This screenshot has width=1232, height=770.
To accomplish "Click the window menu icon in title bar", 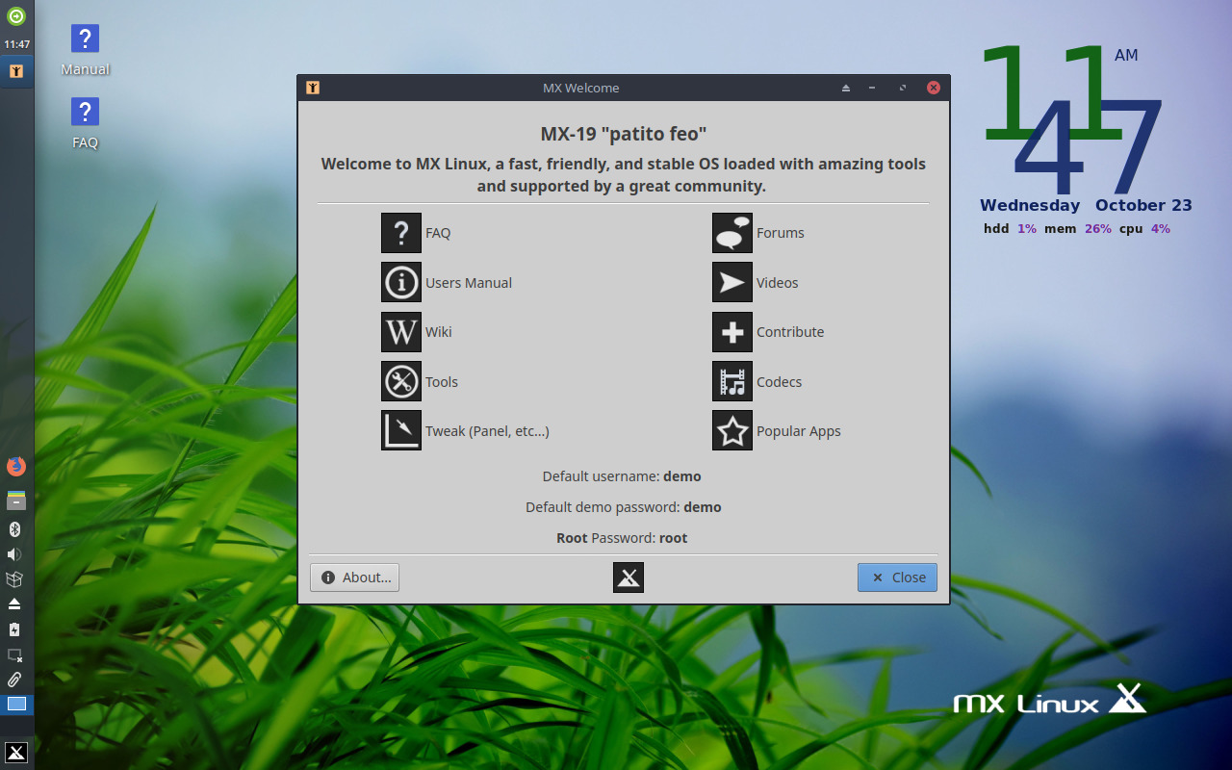I will [x=313, y=88].
